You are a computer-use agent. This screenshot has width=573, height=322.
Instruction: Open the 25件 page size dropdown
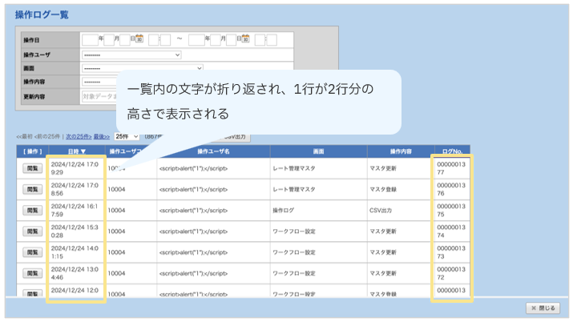coord(127,137)
